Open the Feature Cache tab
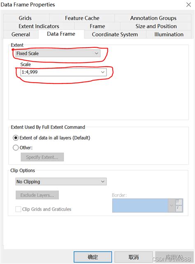 coord(82,18)
